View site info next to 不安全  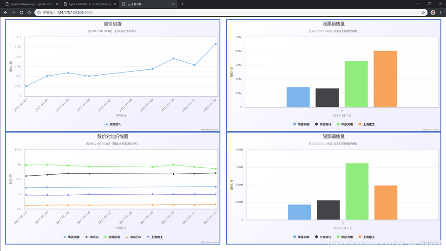(39, 13)
